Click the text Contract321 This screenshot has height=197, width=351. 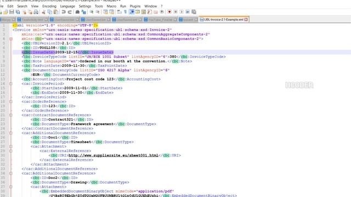[61, 119]
